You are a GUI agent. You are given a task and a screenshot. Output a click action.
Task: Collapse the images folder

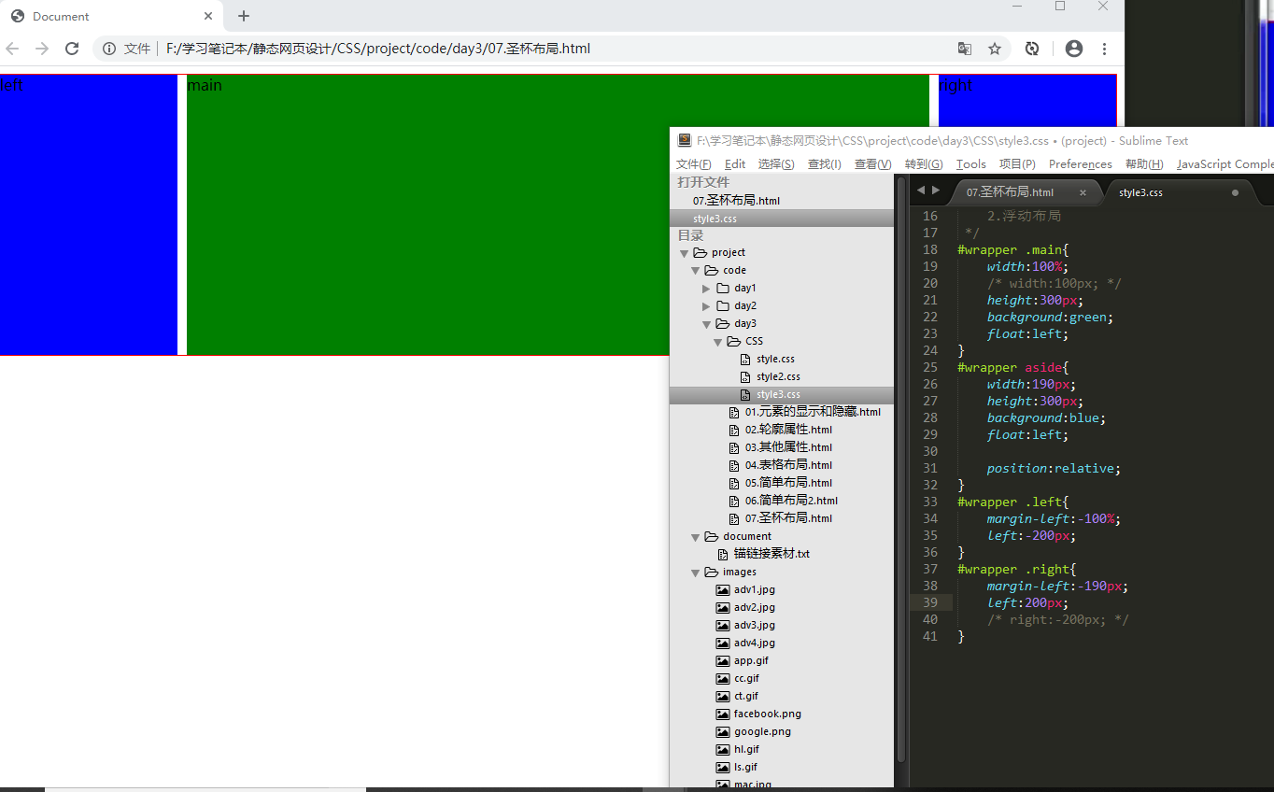pyautogui.click(x=695, y=573)
